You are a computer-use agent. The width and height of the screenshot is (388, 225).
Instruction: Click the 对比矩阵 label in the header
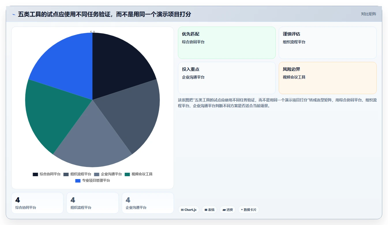pos(368,14)
